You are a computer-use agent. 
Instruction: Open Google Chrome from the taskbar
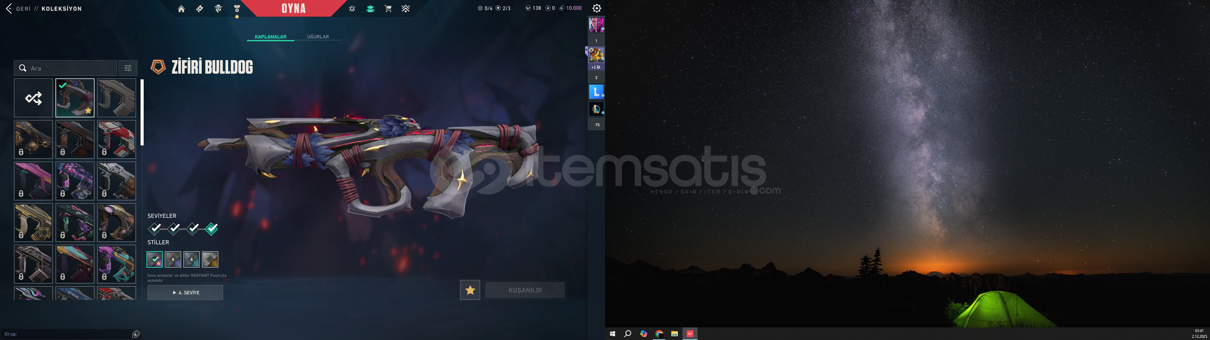659,334
